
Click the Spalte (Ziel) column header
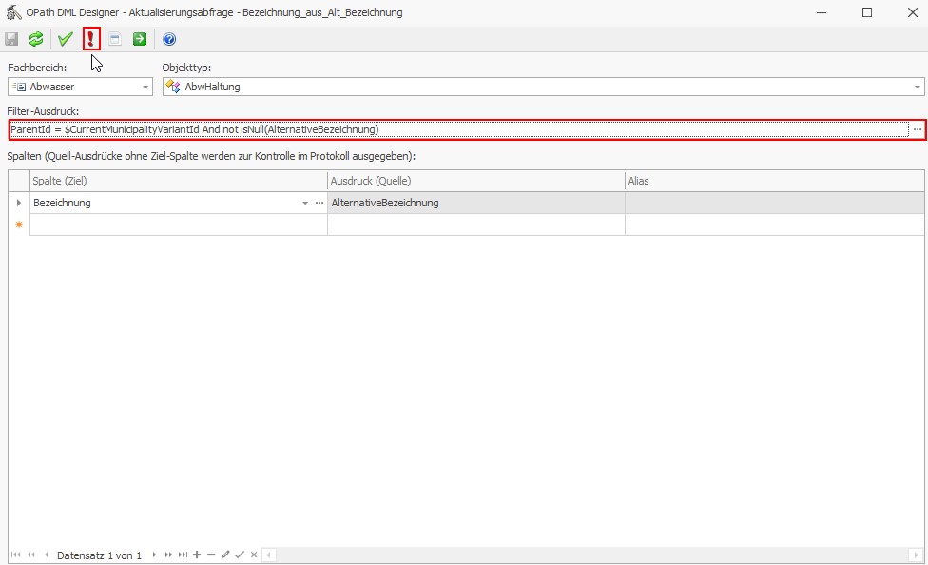point(179,181)
